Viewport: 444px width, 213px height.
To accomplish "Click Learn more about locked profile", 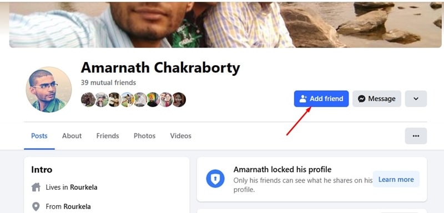I will point(396,179).
